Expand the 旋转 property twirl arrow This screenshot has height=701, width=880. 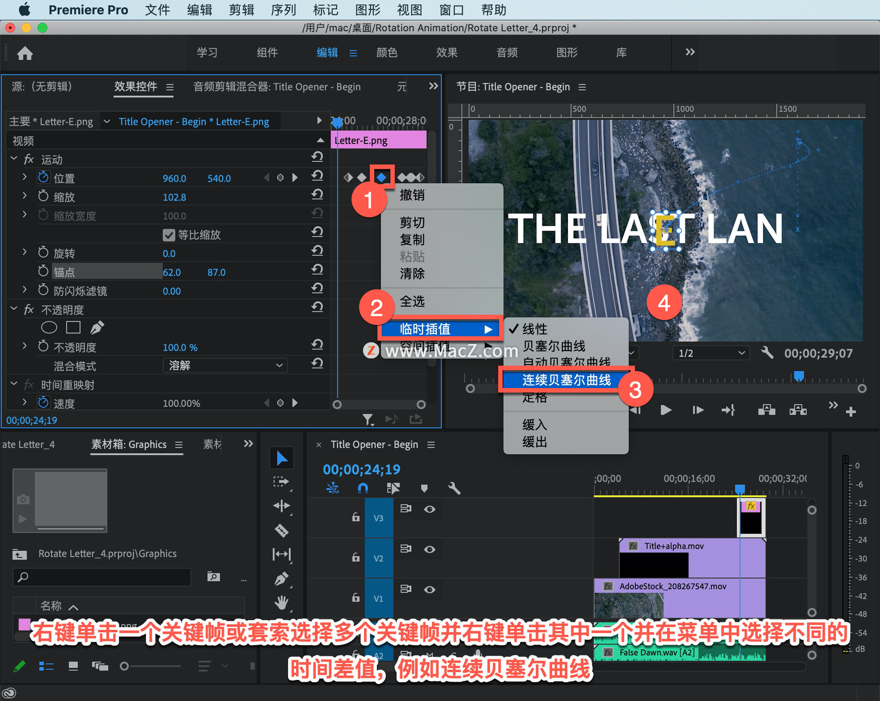[x=25, y=252]
